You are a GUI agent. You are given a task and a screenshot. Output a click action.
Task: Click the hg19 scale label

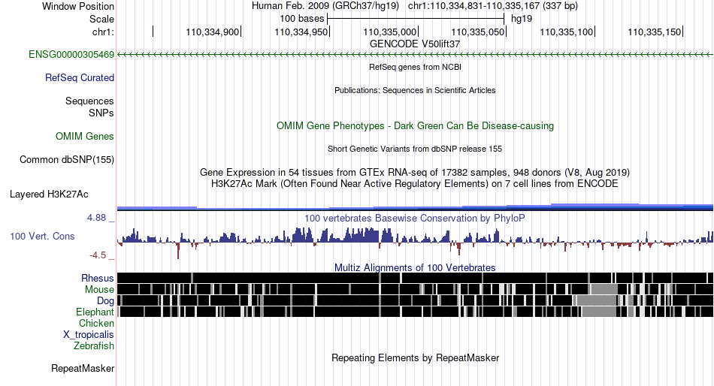click(x=522, y=19)
